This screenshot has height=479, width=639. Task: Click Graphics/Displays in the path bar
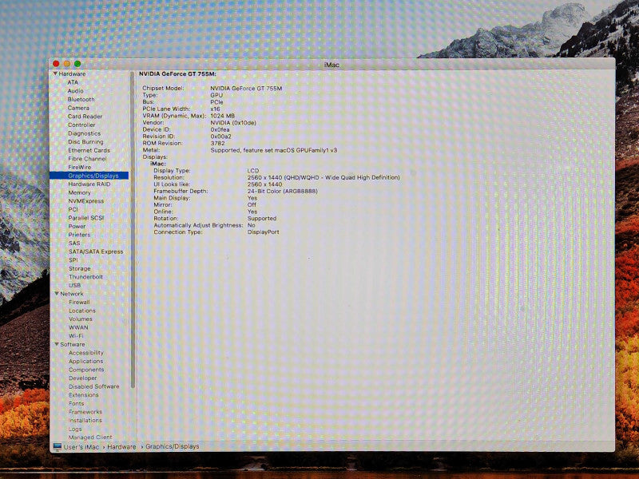click(173, 446)
